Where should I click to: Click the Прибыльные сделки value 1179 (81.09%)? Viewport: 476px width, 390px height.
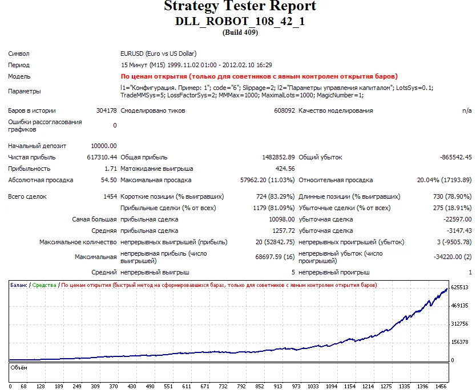click(x=274, y=208)
